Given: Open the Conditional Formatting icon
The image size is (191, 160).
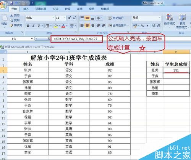Looking at the screenshot, I should tap(169, 17).
